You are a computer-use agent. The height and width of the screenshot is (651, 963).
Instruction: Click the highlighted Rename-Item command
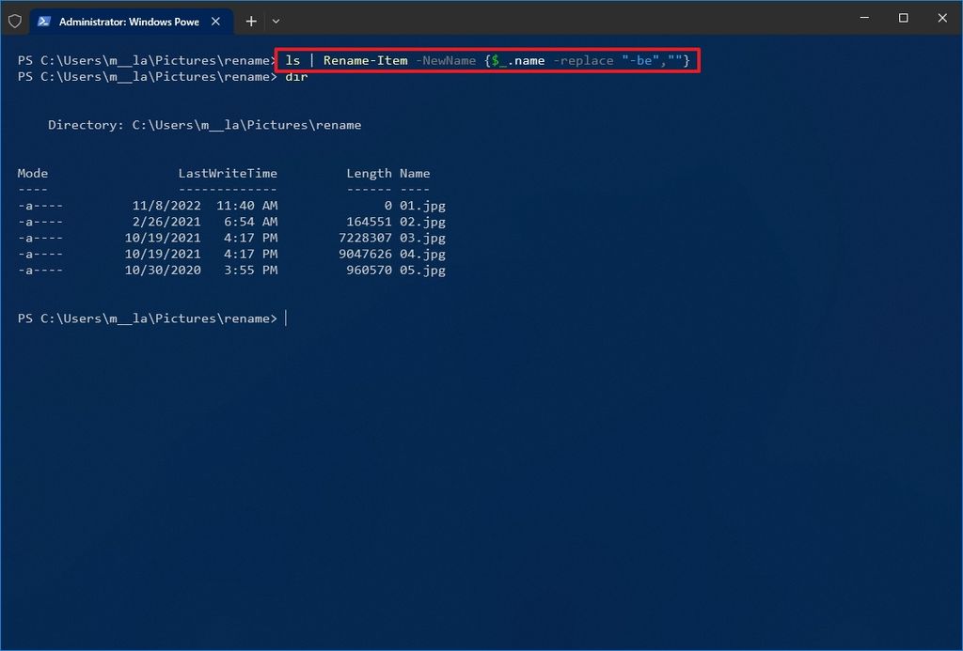tap(365, 60)
